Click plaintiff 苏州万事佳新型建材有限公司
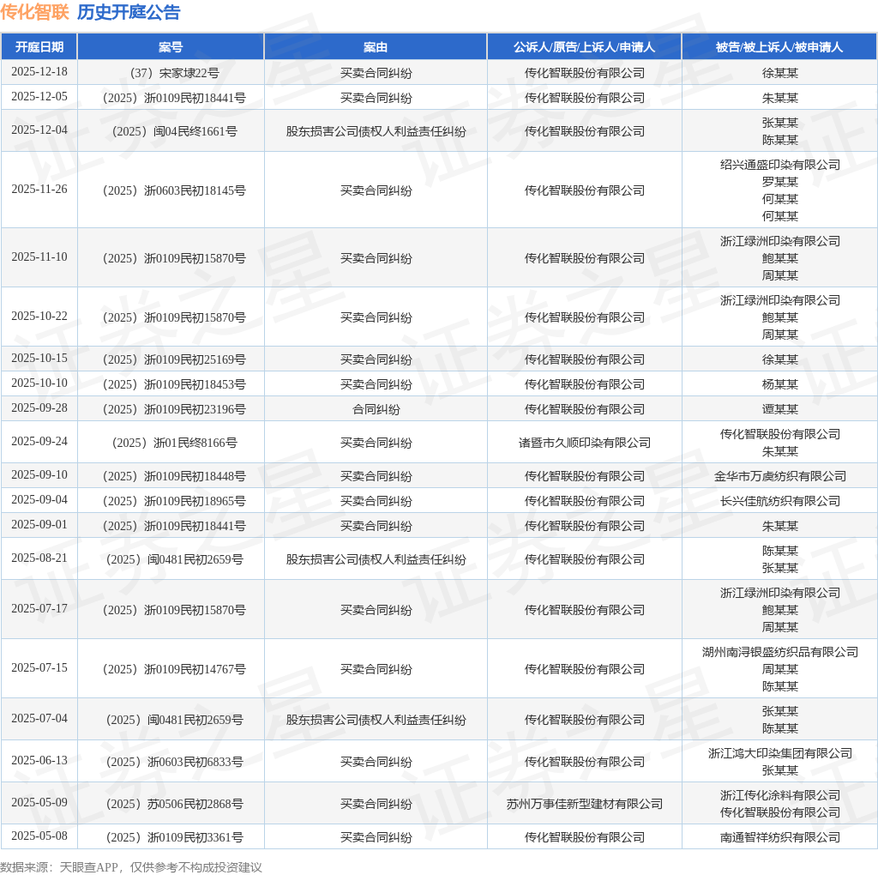878x875 pixels. tap(585, 805)
